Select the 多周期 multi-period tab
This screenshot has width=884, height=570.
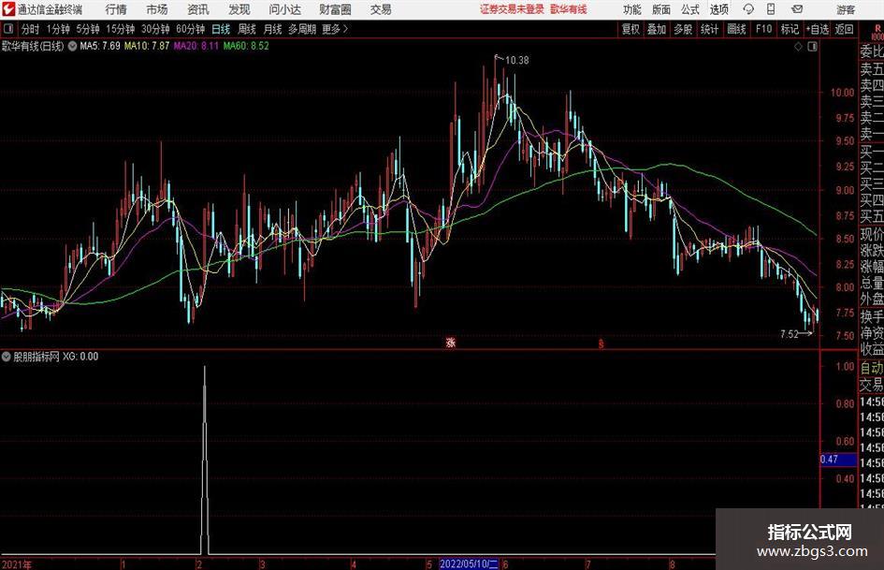click(x=302, y=29)
